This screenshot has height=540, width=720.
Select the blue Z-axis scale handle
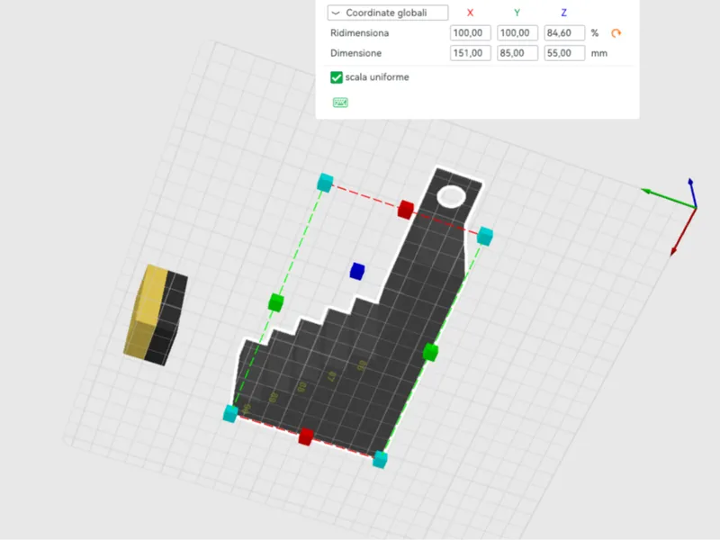(x=357, y=271)
